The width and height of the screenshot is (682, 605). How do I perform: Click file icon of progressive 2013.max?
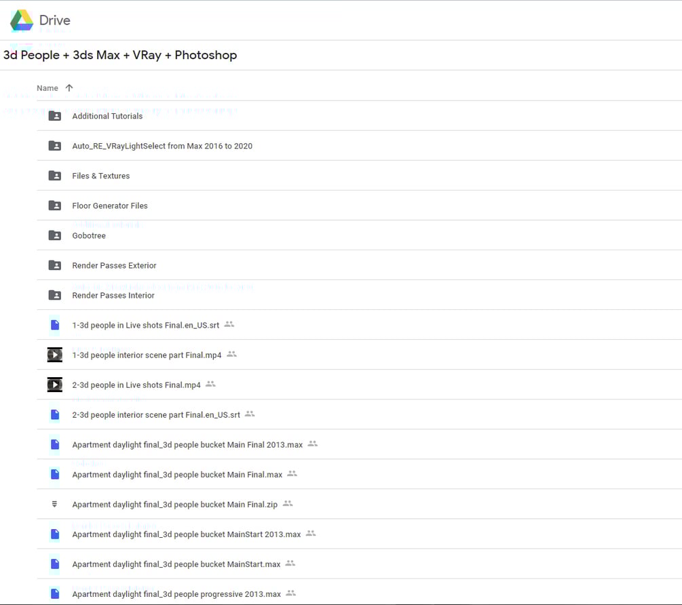55,593
